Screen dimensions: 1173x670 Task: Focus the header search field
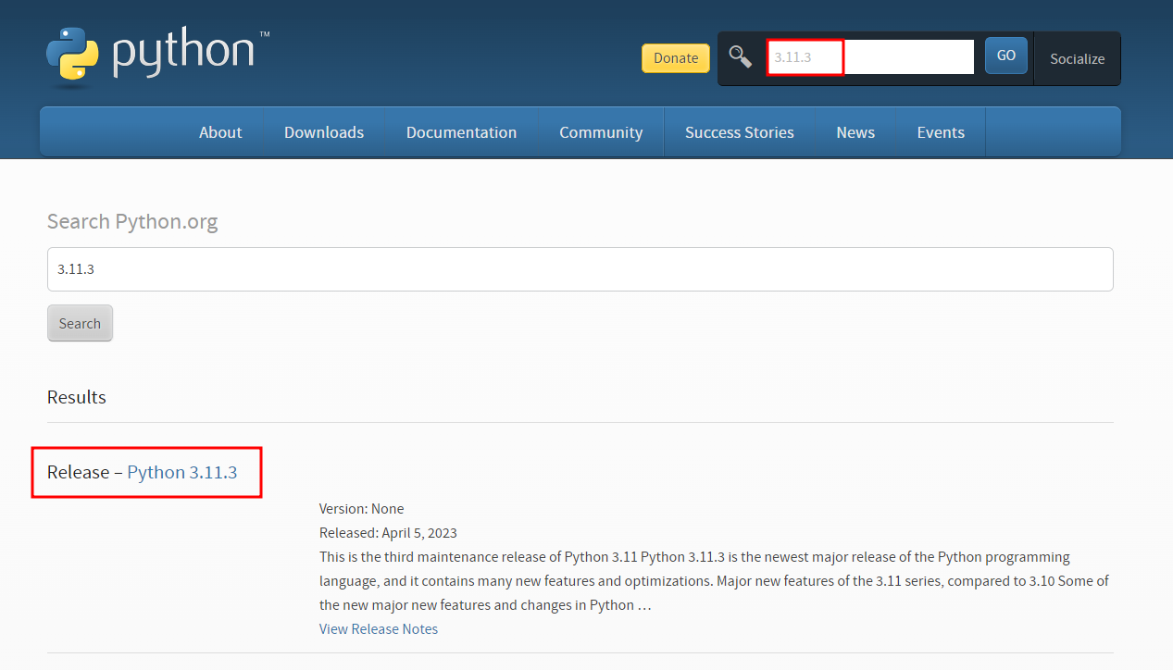870,56
